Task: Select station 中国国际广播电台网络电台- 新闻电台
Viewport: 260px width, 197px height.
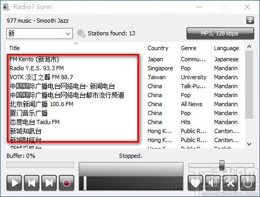Action: tap(62, 86)
